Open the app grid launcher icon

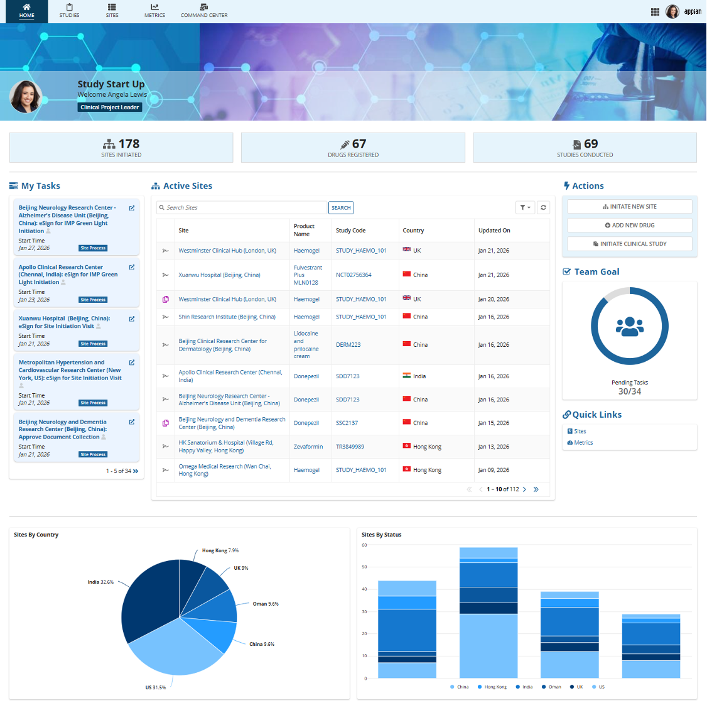tap(655, 12)
